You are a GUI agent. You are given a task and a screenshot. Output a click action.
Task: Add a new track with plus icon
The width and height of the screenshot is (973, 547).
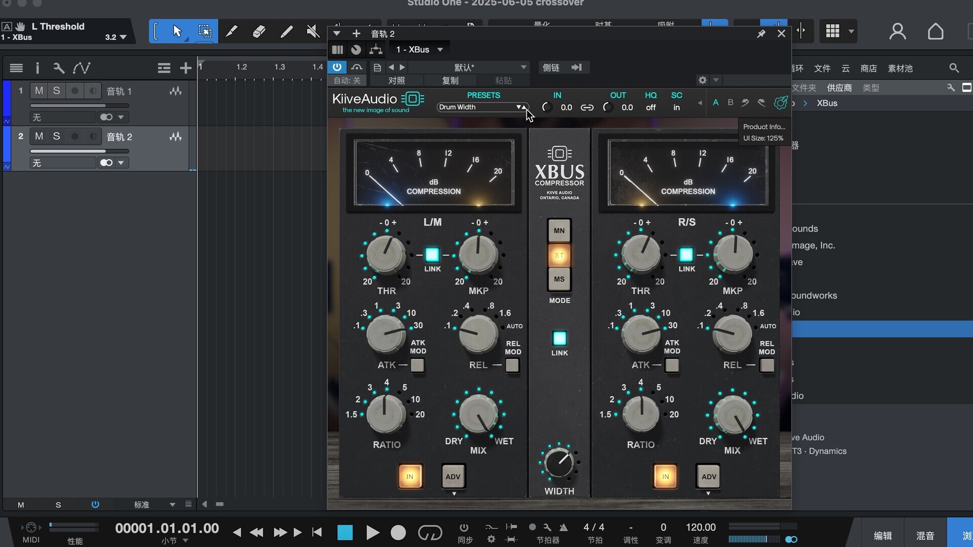pos(185,68)
